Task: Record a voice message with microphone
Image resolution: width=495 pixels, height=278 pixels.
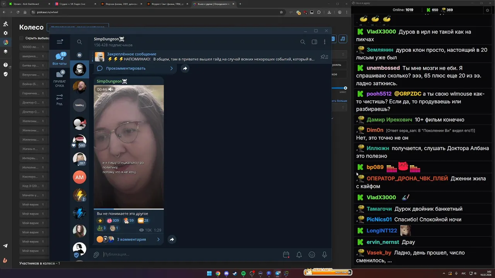Action: (324, 254)
